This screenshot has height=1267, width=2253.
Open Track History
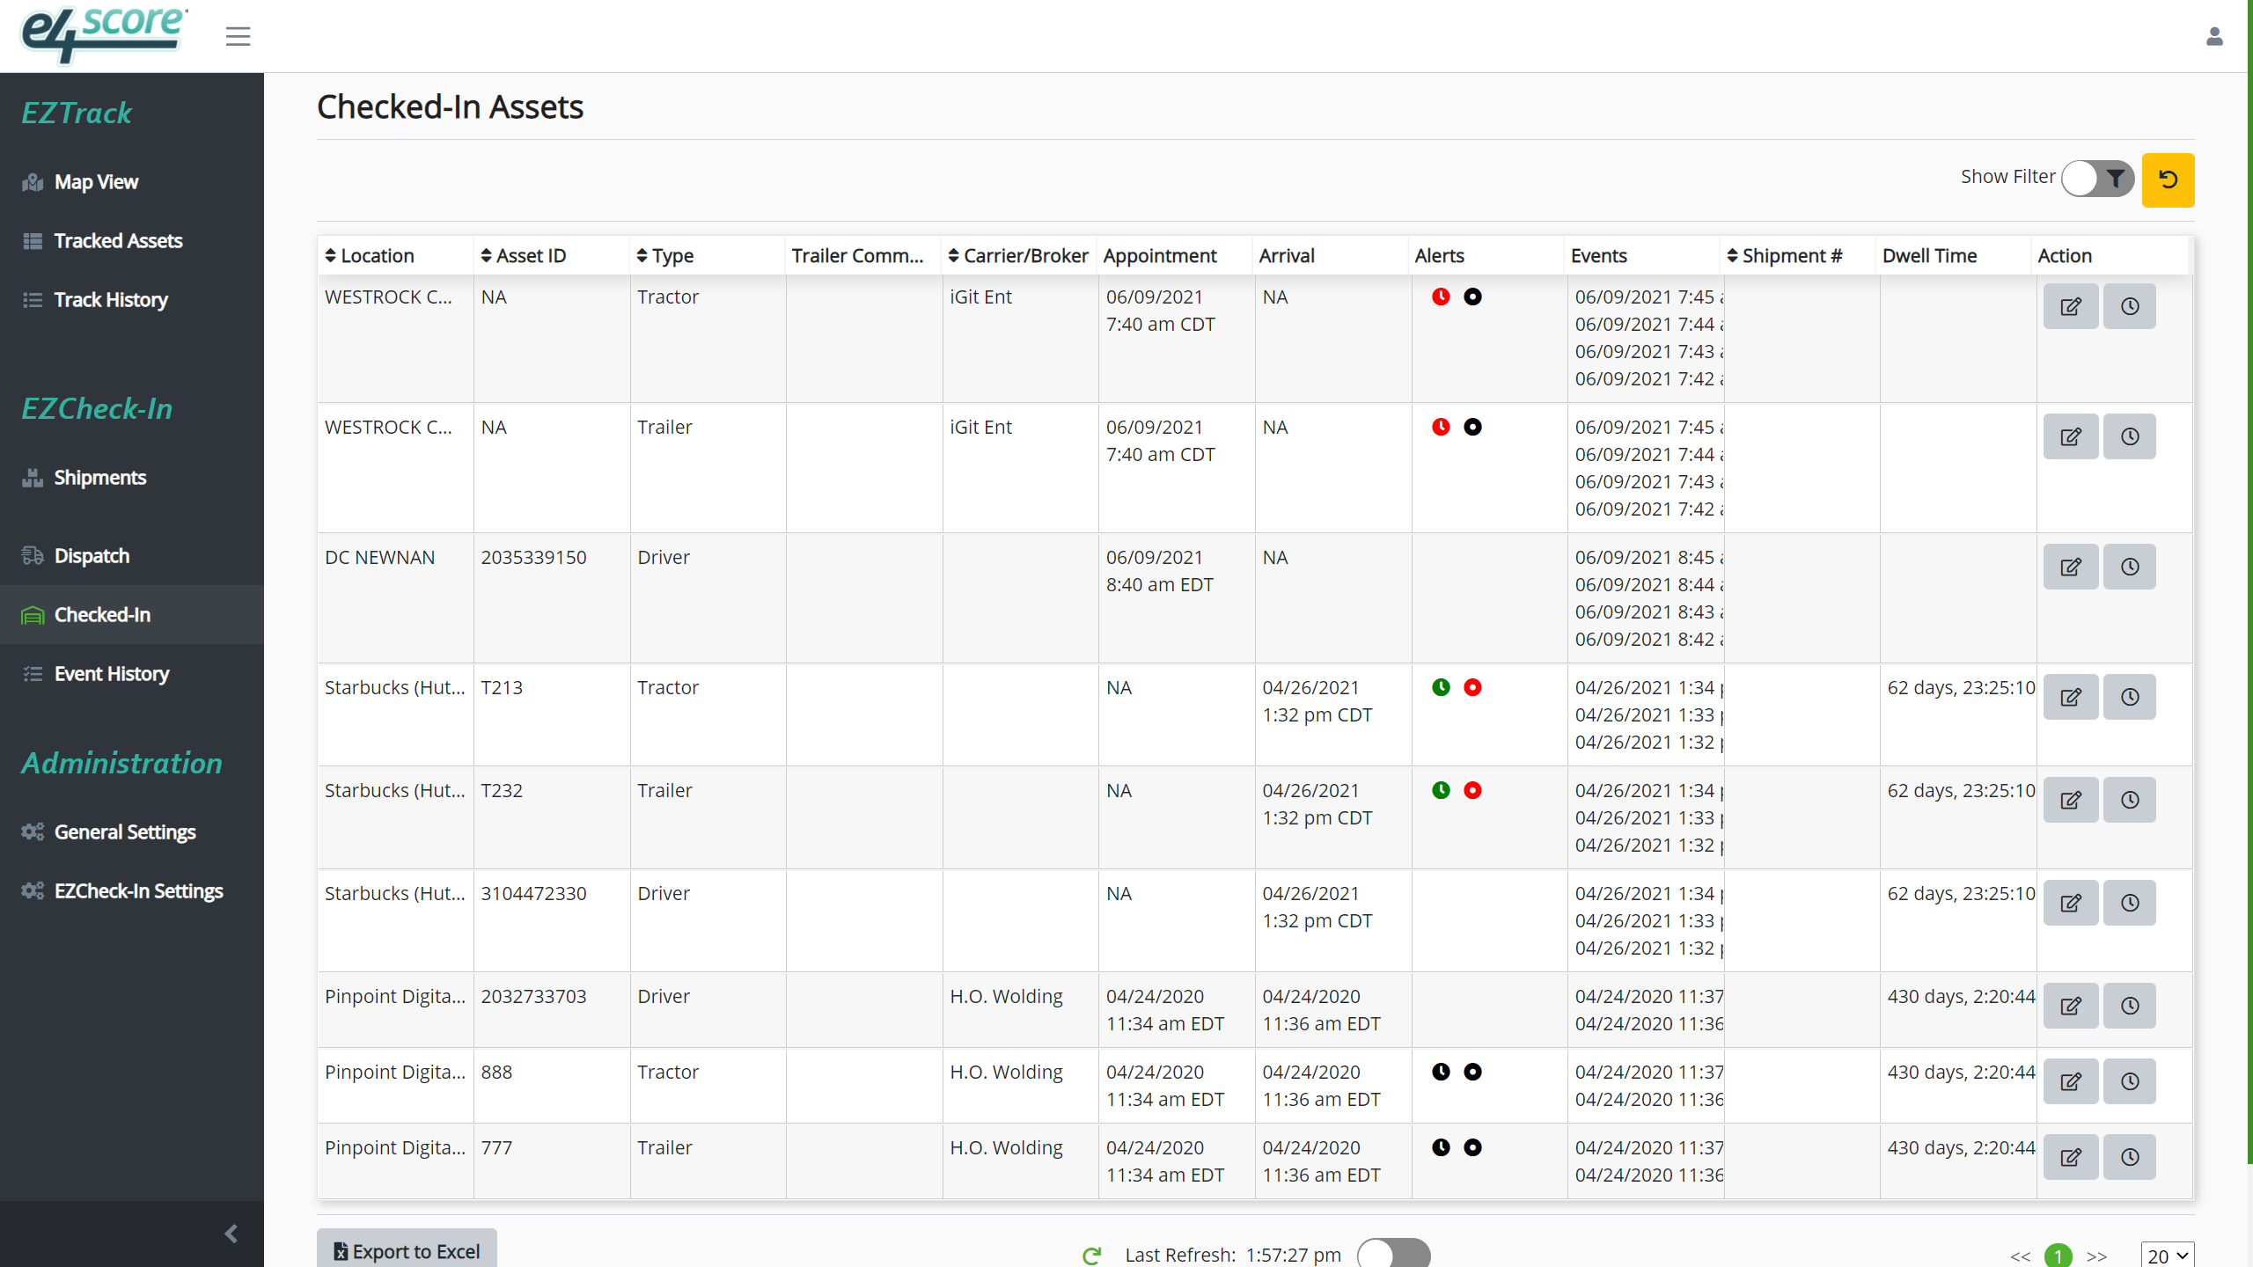click(110, 299)
